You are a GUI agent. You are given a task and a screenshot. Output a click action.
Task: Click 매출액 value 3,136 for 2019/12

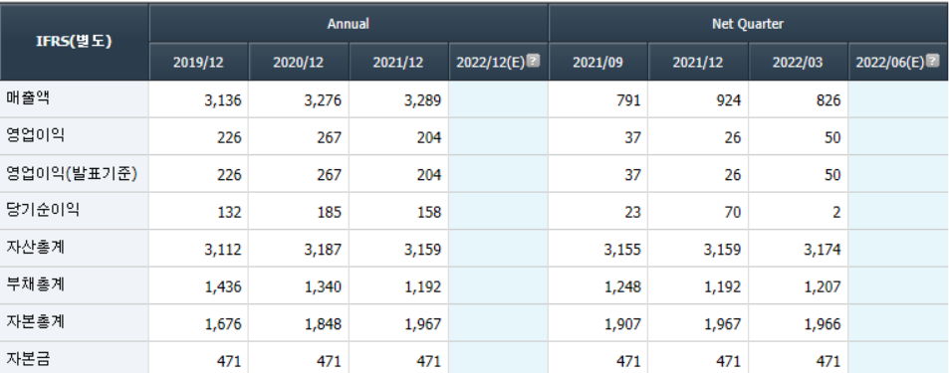click(223, 100)
